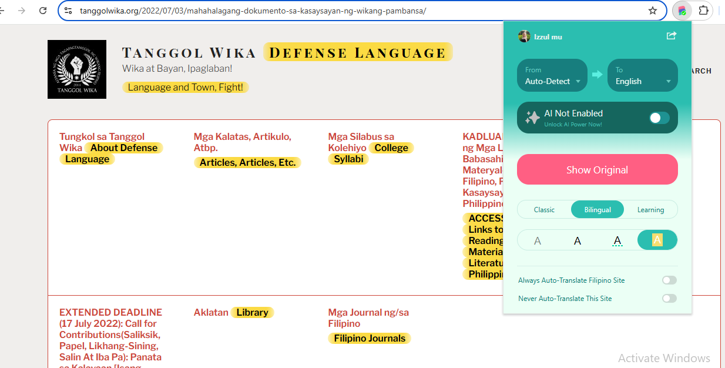The width and height of the screenshot is (725, 368).
Task: Open site information icon in address bar
Action: (68, 11)
